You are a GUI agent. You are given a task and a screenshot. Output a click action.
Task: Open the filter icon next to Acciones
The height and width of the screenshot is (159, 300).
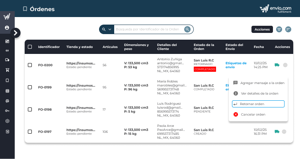tap(279, 29)
